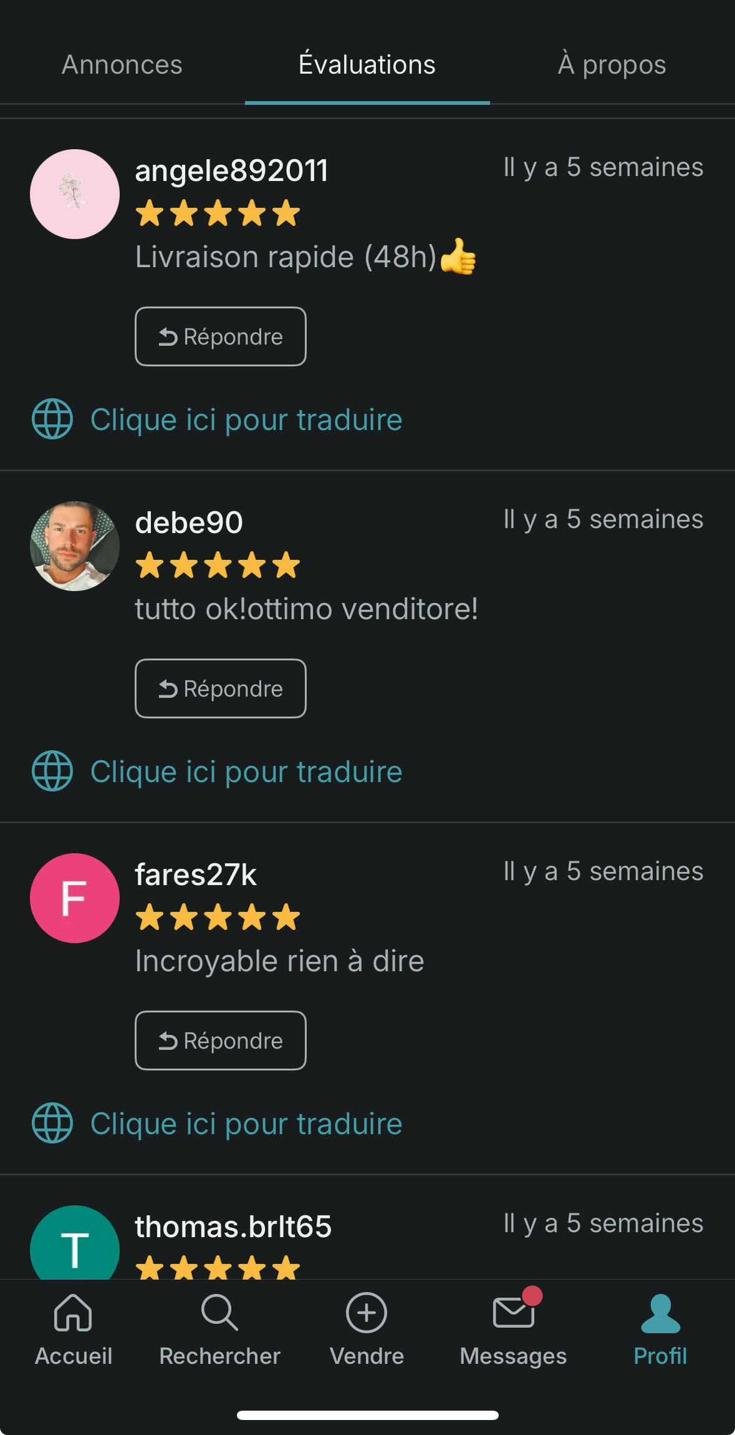Reply to angele892011's review with Répondre
Image resolution: width=735 pixels, height=1435 pixels.
pos(221,336)
